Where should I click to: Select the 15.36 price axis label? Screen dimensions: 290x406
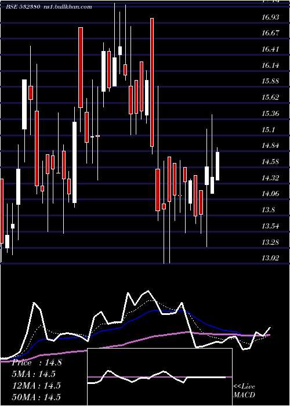point(270,114)
